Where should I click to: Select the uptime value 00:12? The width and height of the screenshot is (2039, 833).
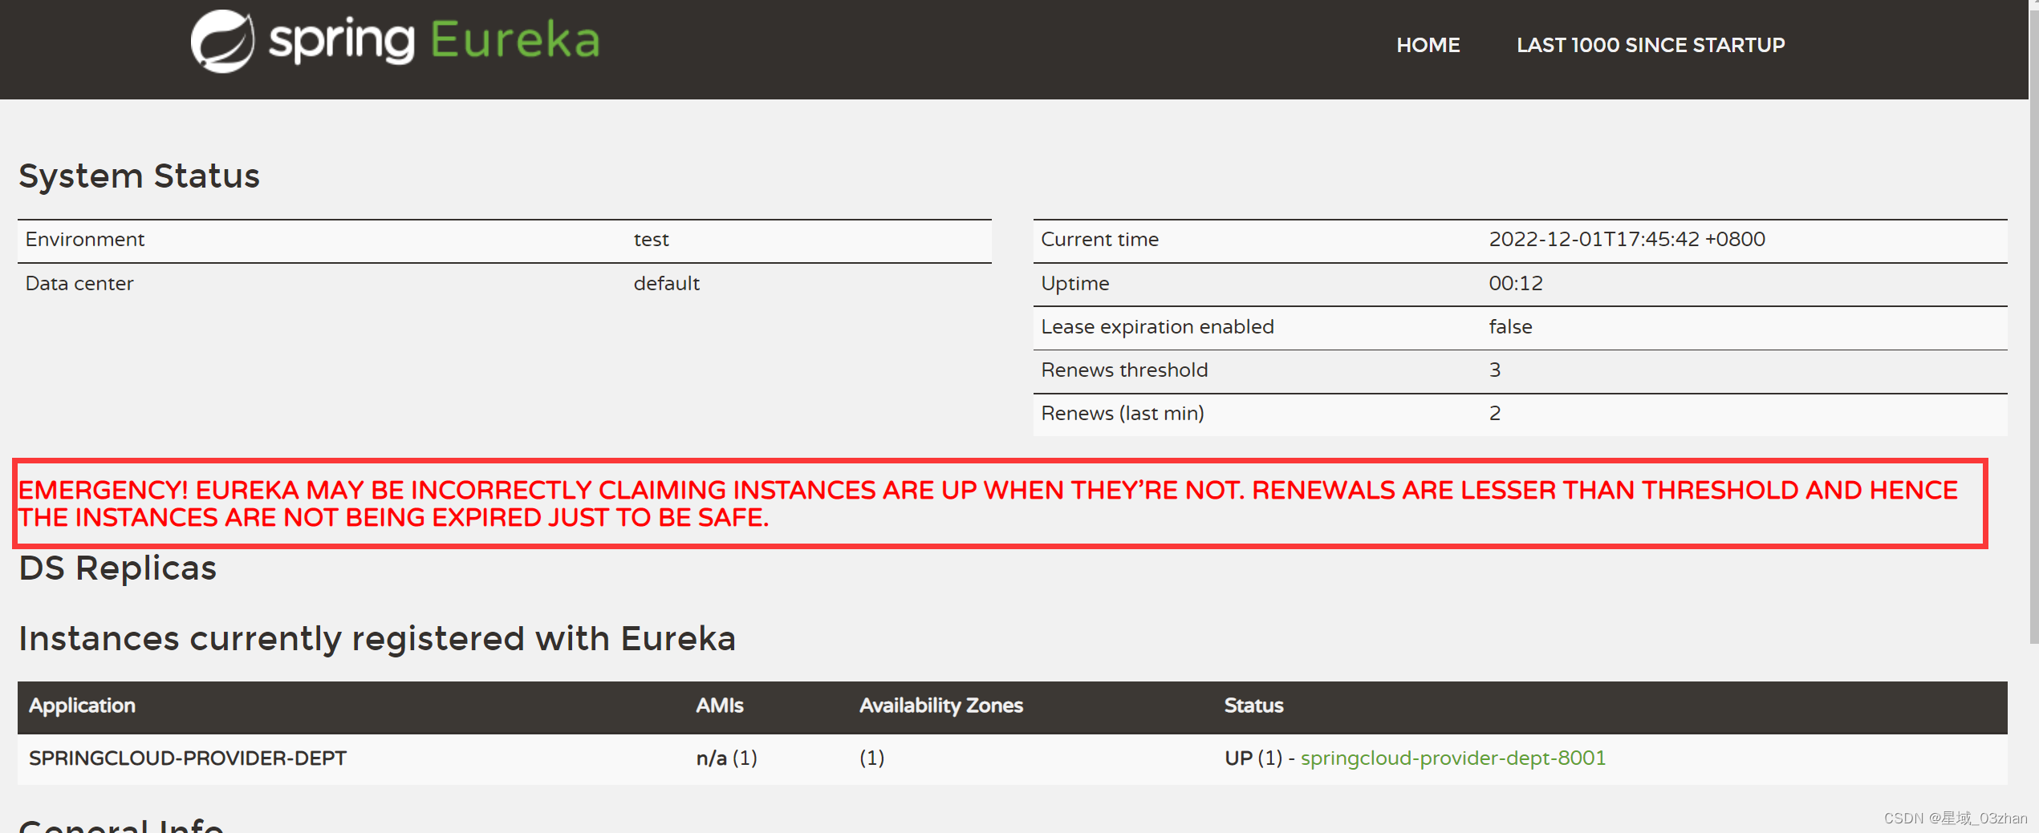1515,284
